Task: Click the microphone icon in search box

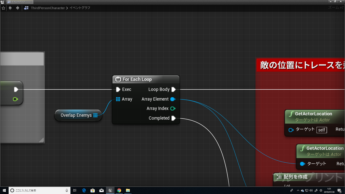Action: point(66,190)
